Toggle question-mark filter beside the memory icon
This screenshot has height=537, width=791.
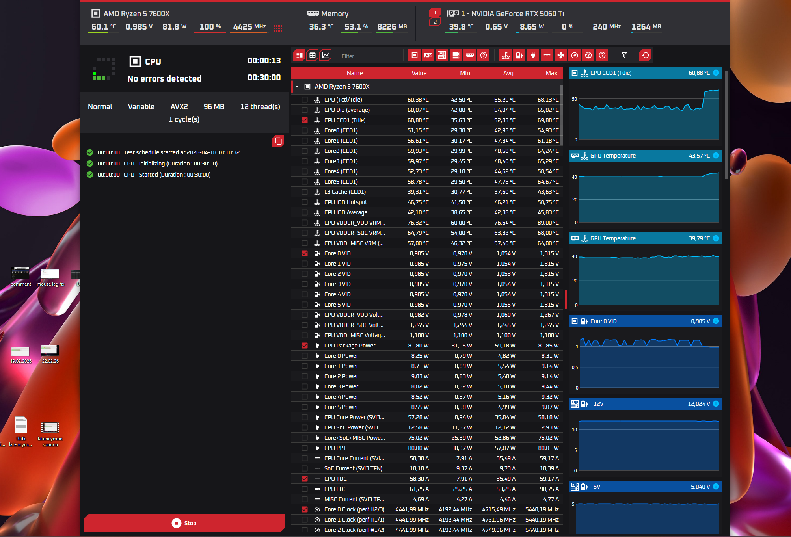(x=484, y=55)
